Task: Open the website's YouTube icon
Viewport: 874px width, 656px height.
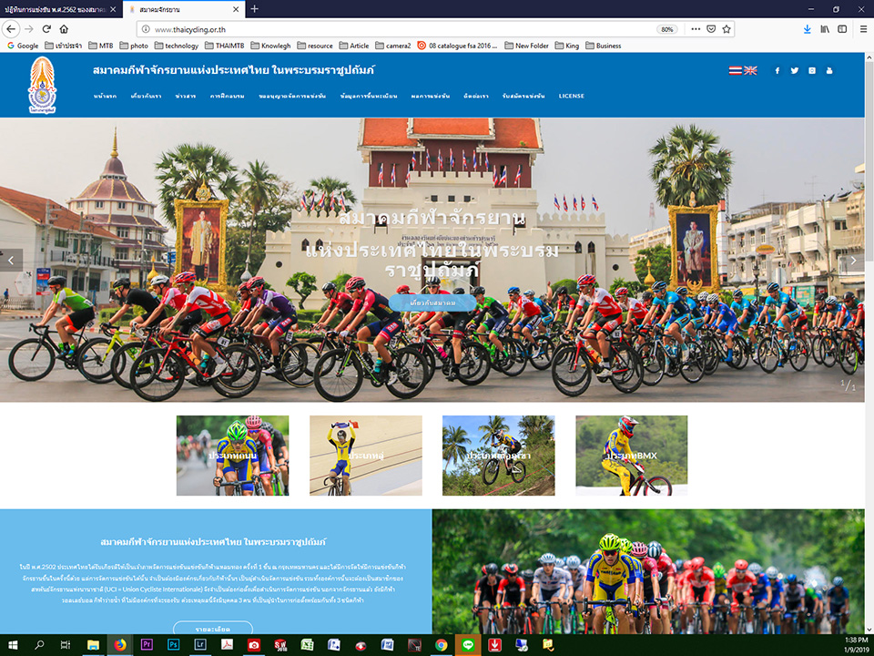Action: [829, 71]
